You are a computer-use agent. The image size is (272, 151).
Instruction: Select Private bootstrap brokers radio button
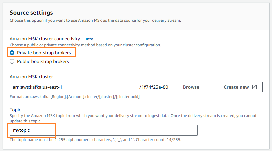[12, 53]
